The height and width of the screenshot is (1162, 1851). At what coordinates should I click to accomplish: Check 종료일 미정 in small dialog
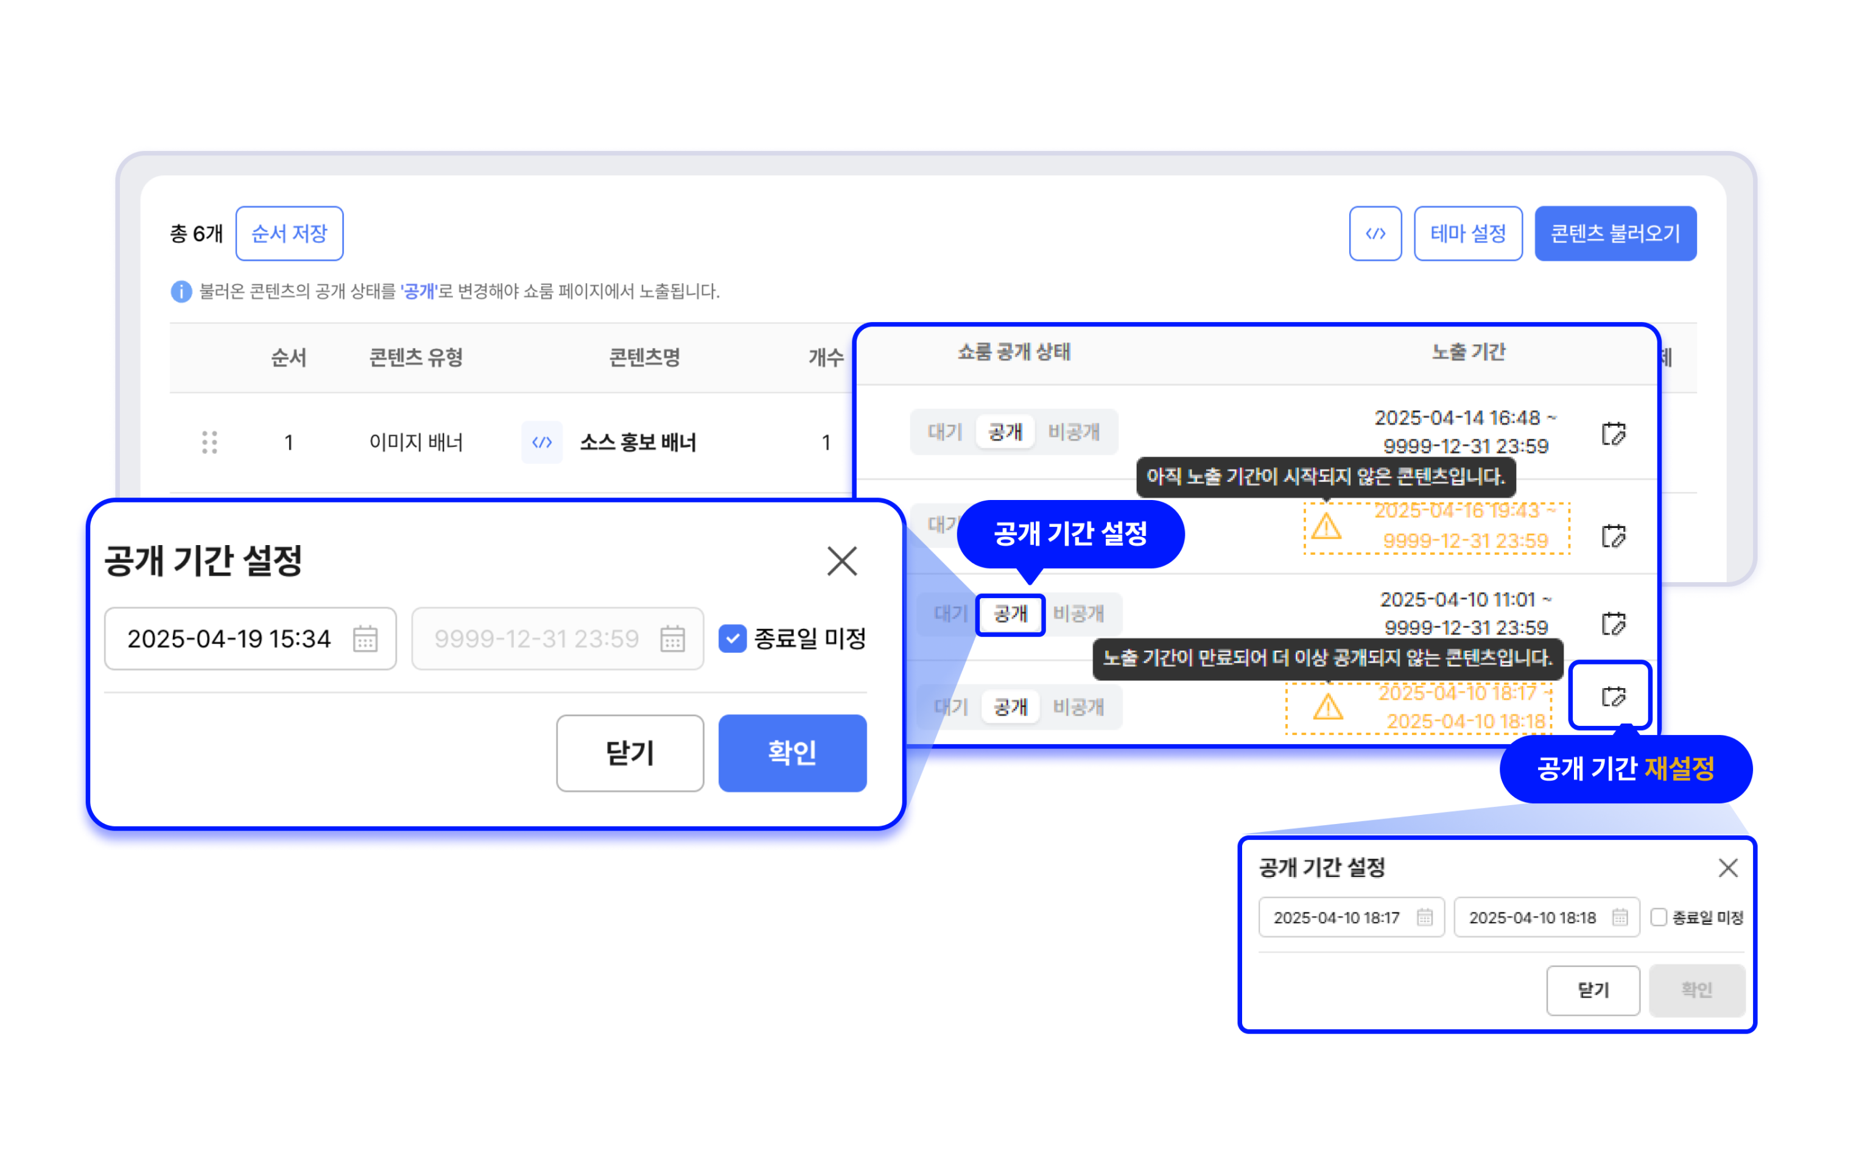[1658, 917]
